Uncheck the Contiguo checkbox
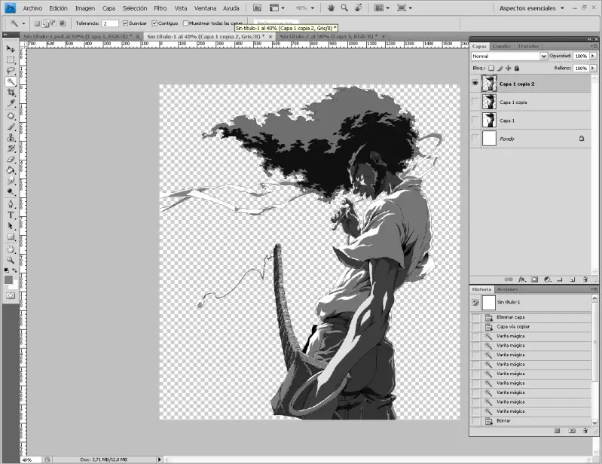The width and height of the screenshot is (602, 464). [x=154, y=23]
